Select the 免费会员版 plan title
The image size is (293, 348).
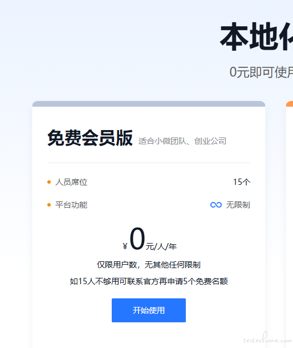click(x=90, y=138)
